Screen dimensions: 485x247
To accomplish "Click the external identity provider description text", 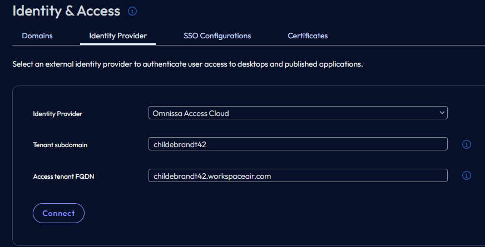I will 187,64.
